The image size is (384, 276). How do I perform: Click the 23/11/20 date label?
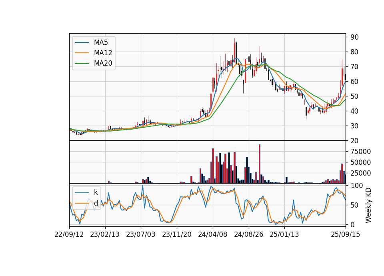point(176,234)
